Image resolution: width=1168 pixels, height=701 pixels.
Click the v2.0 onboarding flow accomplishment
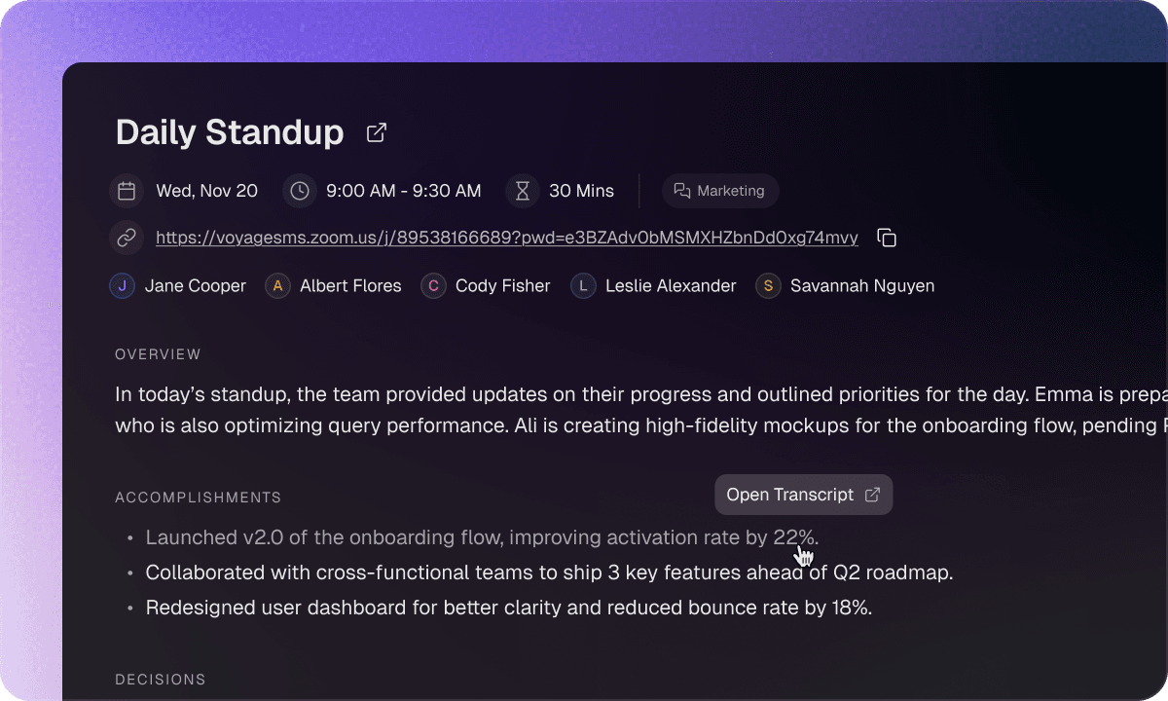point(482,537)
